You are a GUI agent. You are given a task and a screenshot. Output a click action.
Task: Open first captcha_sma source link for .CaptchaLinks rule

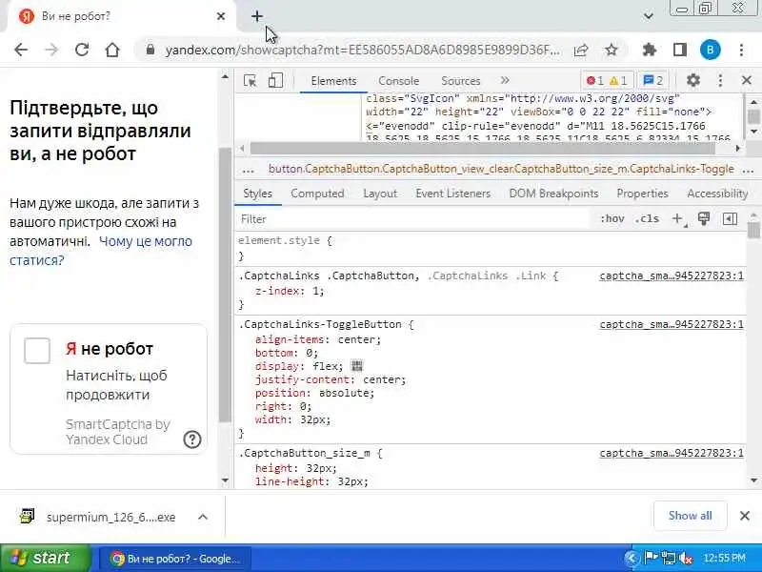coord(672,276)
